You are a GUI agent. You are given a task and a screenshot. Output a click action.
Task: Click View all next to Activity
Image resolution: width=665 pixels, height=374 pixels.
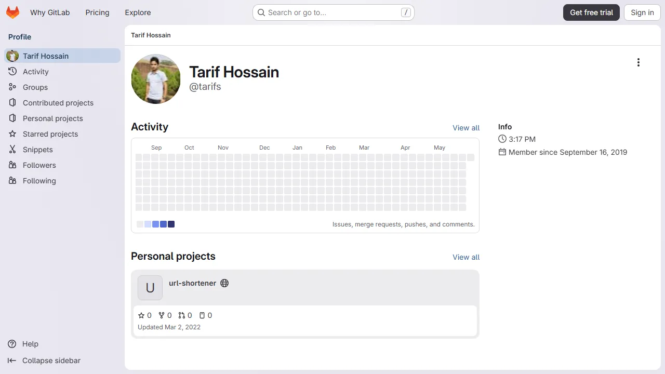coord(466,128)
